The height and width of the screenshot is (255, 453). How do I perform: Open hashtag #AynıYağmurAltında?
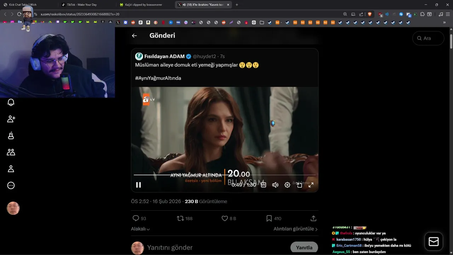(158, 78)
